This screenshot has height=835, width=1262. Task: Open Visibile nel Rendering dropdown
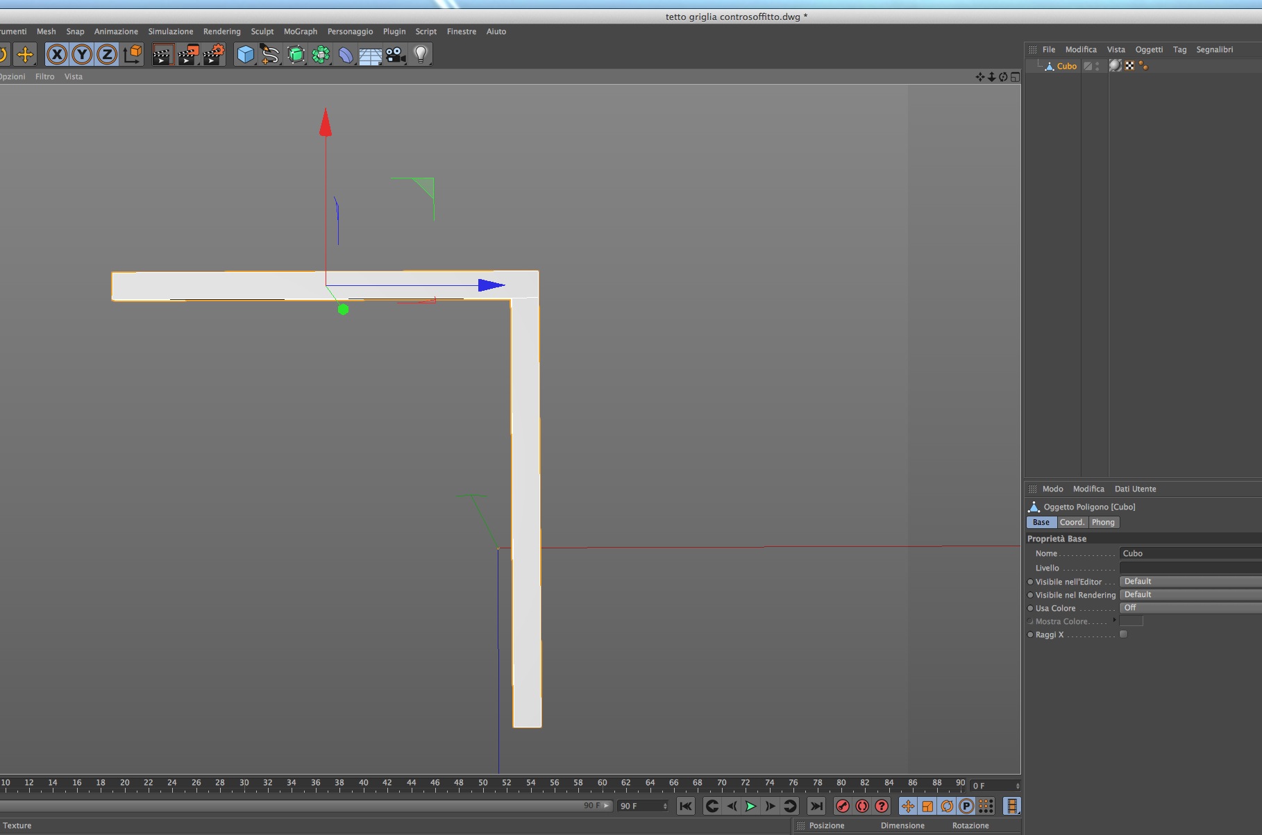[1191, 595]
